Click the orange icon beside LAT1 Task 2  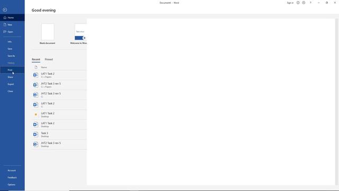(35, 115)
